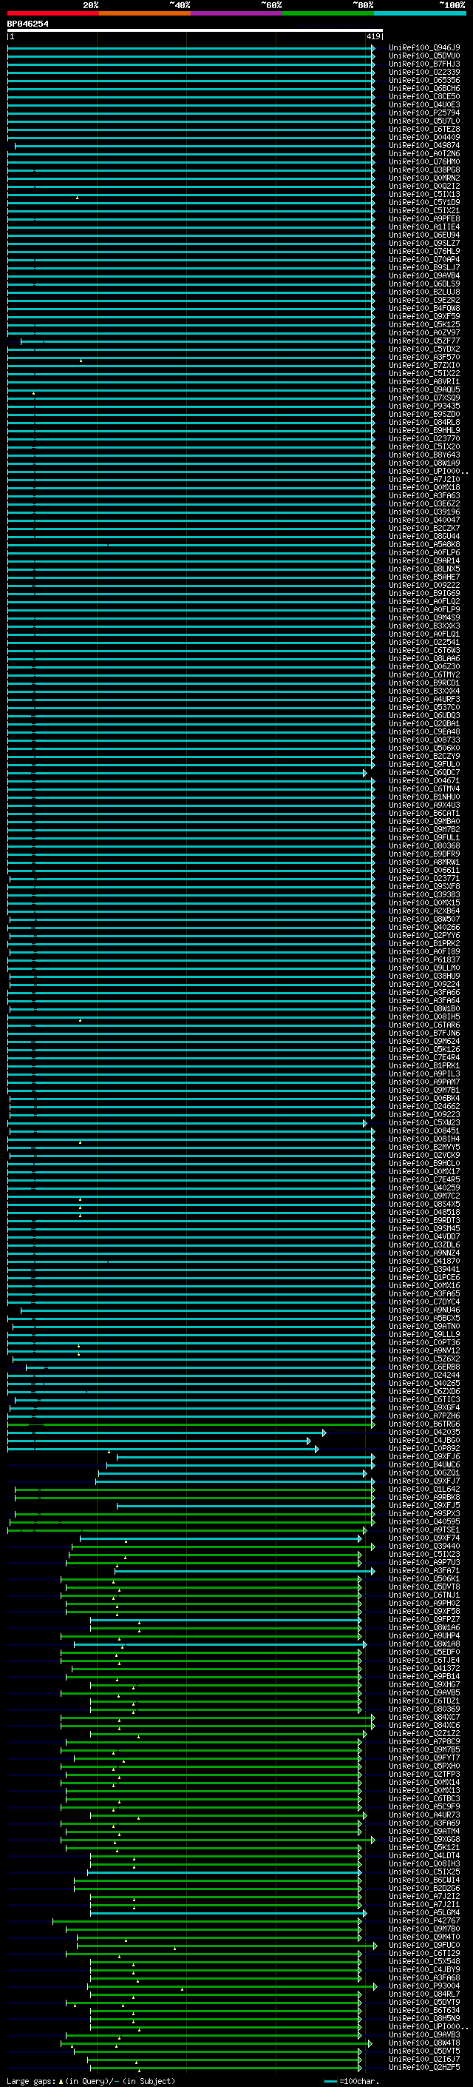Select the UniRef100_C5IX13 label

[x=423, y=195]
